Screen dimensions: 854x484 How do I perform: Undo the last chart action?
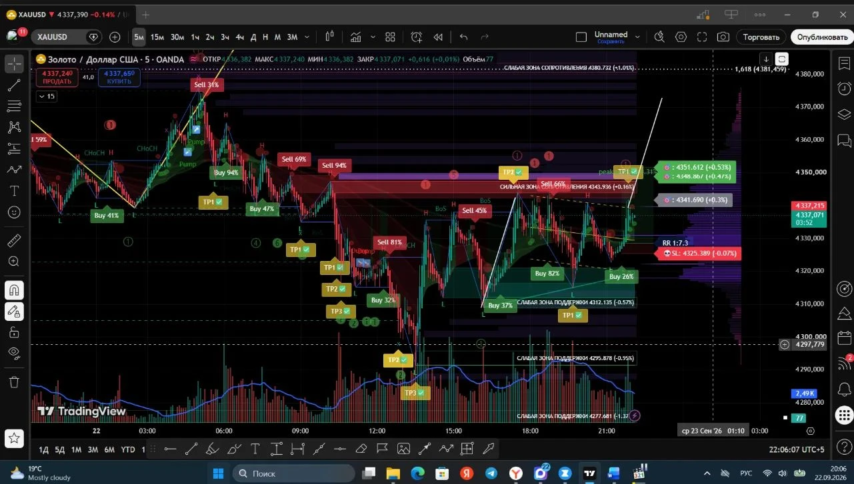pos(464,37)
